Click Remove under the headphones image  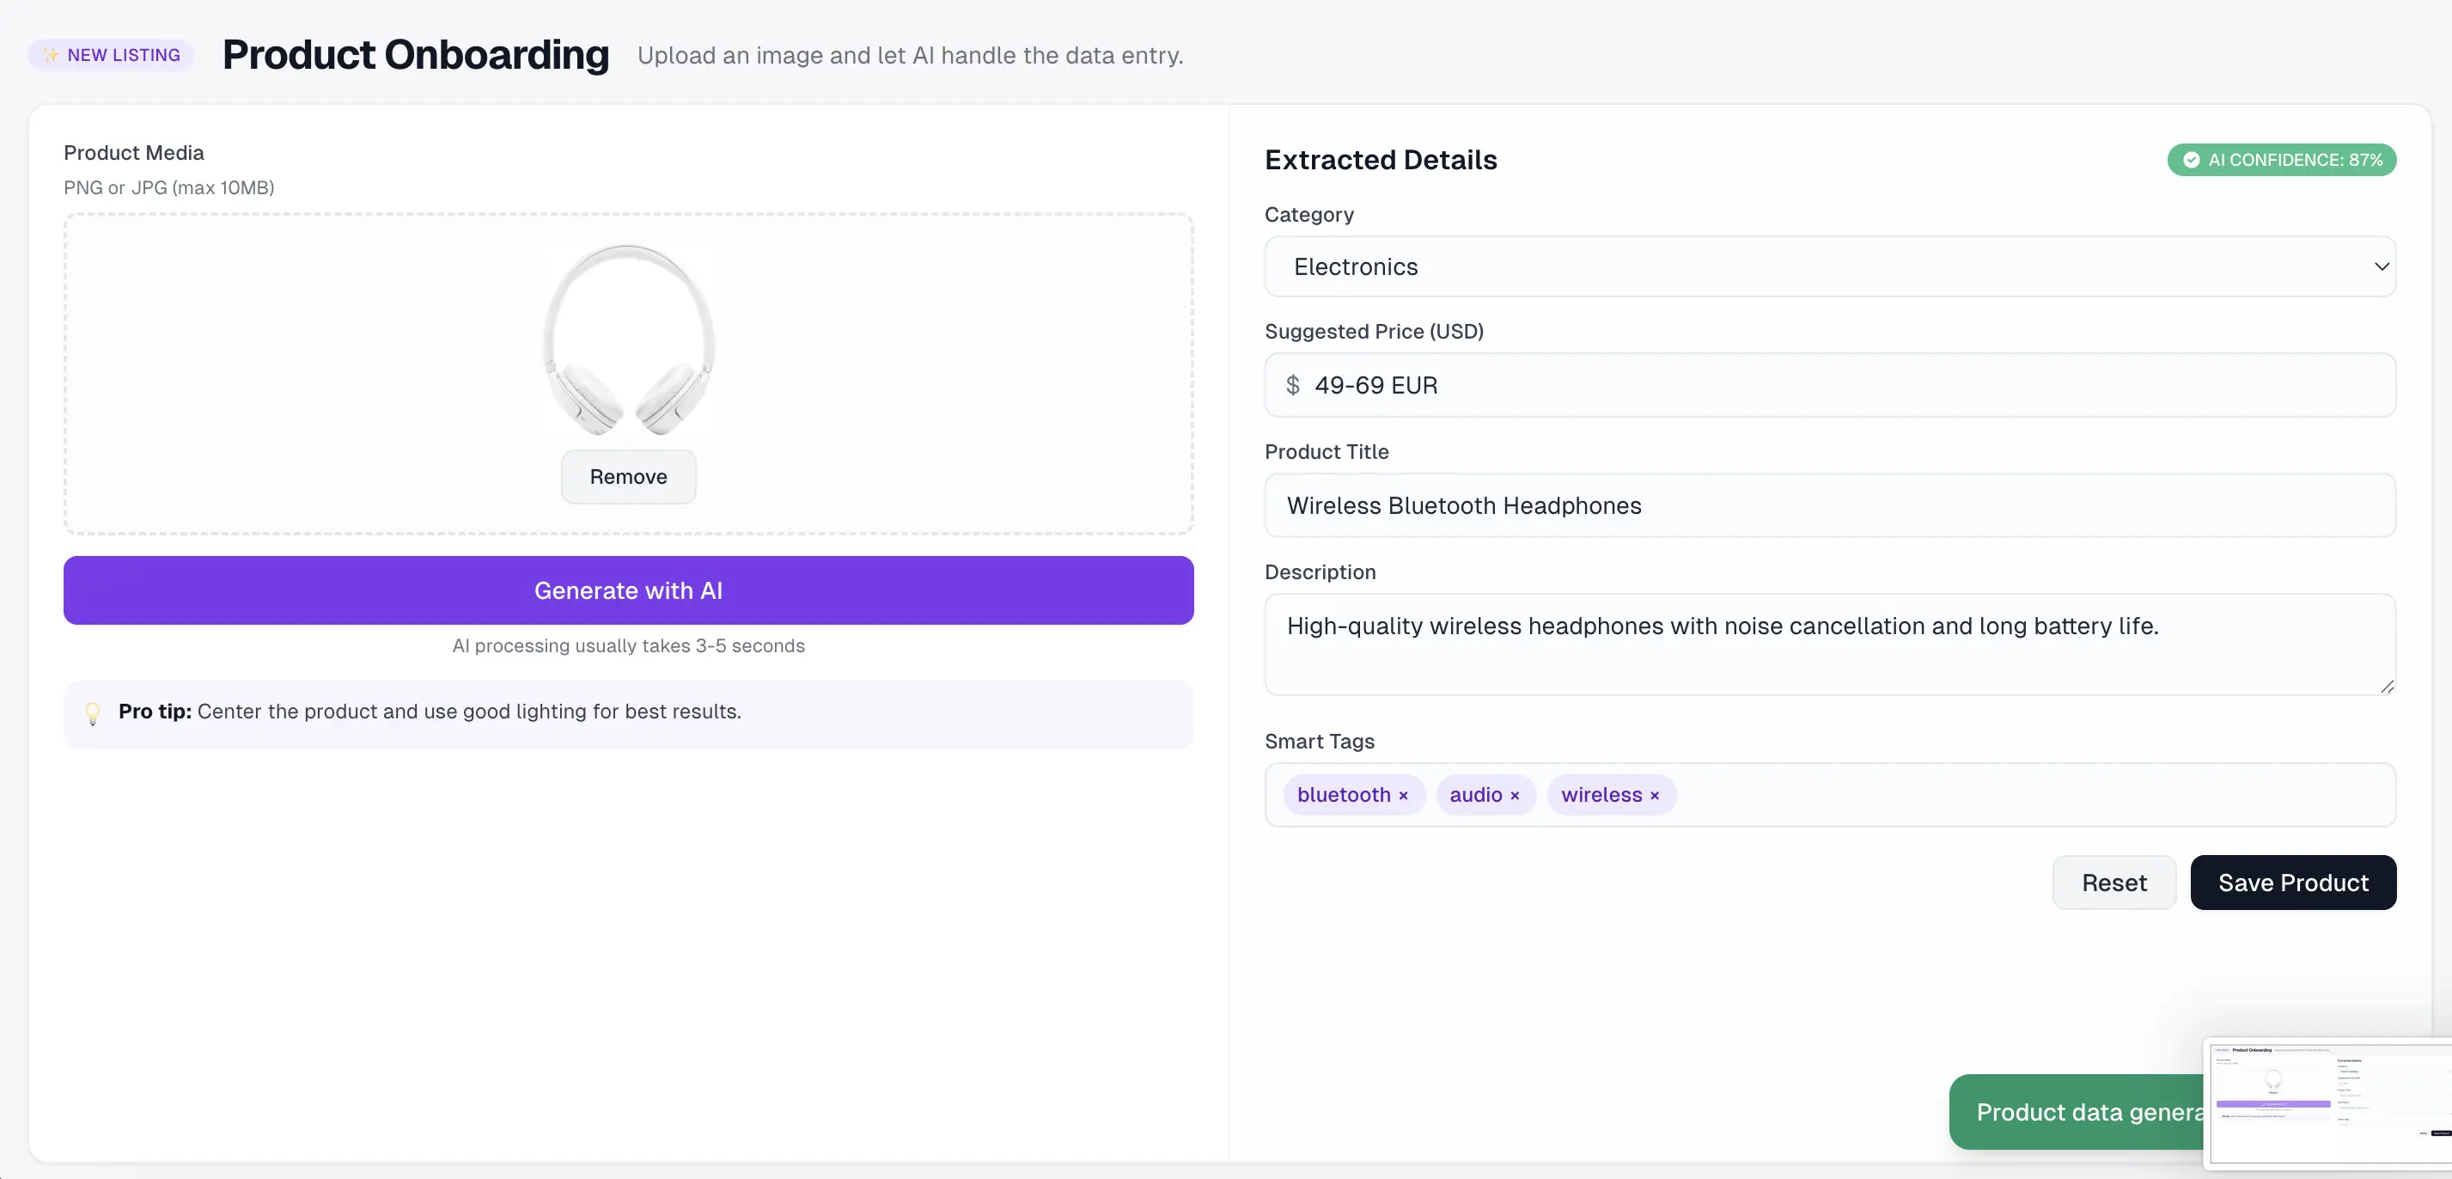coord(627,476)
